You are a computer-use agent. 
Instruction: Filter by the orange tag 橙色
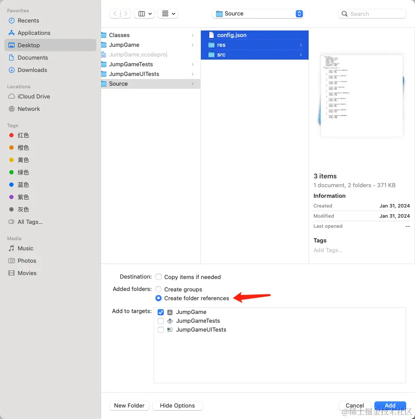(x=50, y=148)
